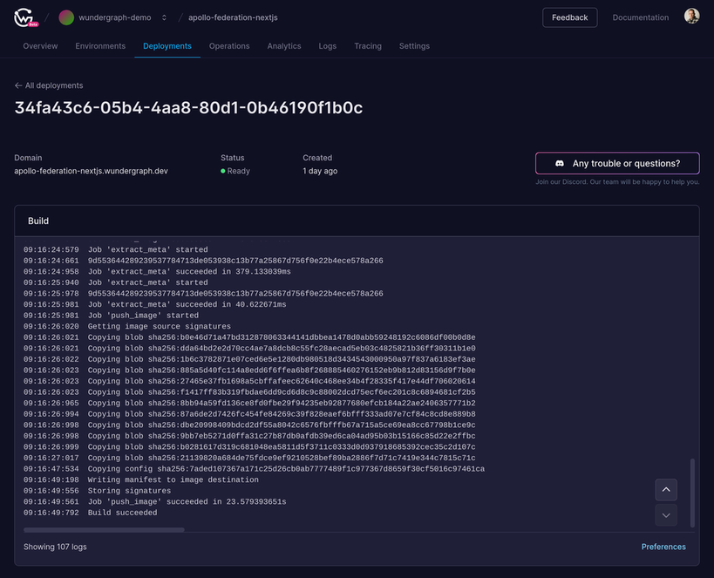Click the vertical scrollbar of build logs
This screenshot has width=714, height=578.
[x=692, y=493]
